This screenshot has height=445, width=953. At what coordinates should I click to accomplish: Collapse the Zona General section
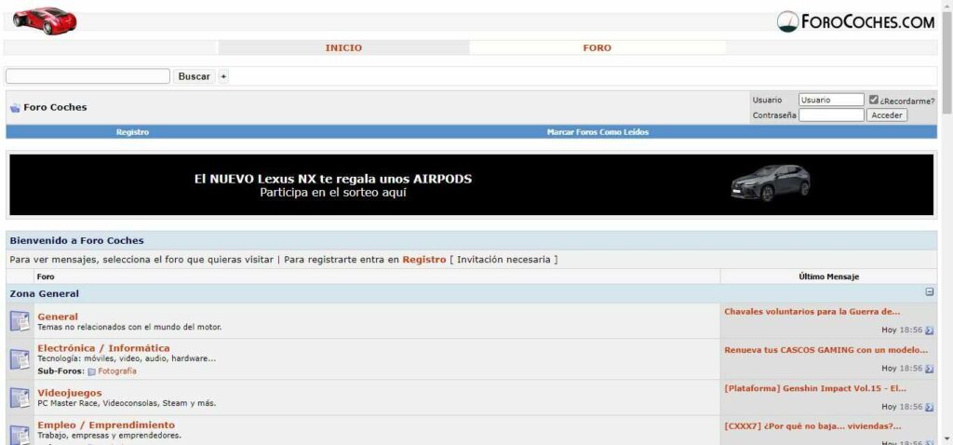929,292
